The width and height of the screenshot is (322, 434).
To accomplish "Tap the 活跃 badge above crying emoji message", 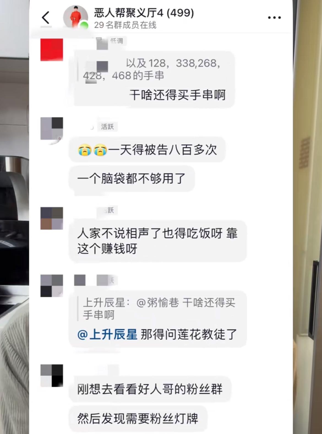I will (107, 127).
